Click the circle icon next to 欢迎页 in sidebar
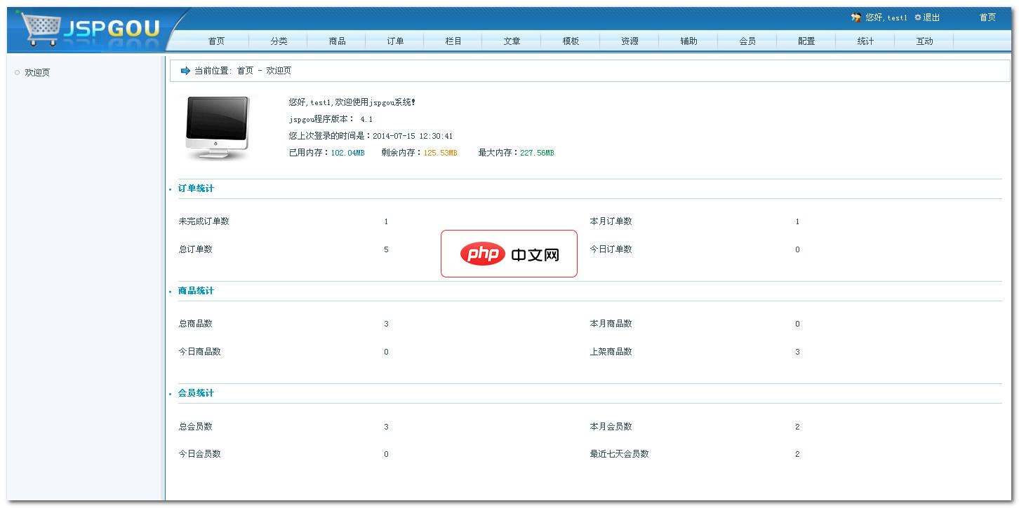 coord(17,72)
